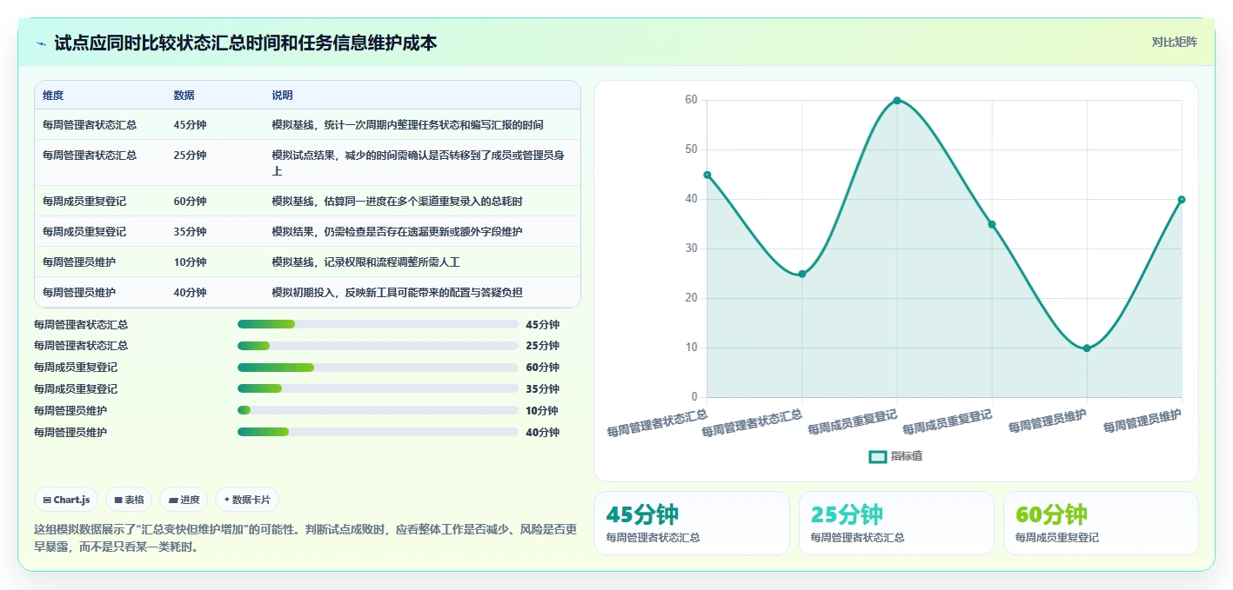The image size is (1233, 590).
Task: Click the y-axis label 30 on the chart
Action: pos(692,249)
